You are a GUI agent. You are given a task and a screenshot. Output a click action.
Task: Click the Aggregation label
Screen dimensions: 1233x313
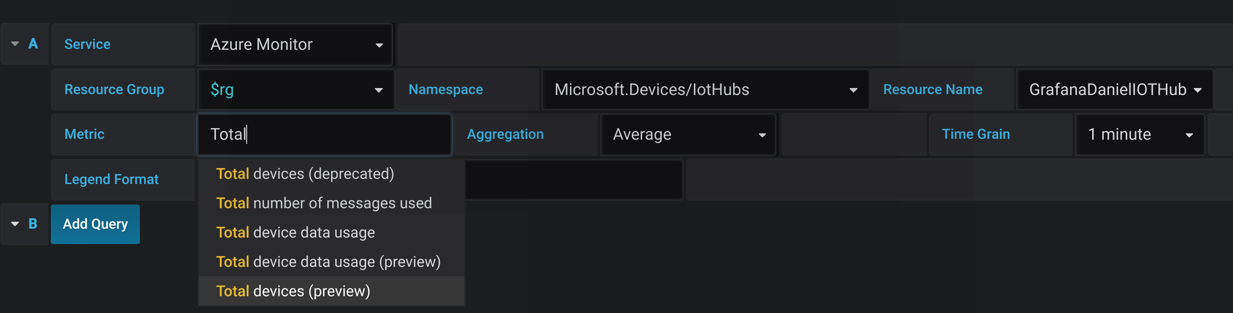(x=505, y=134)
